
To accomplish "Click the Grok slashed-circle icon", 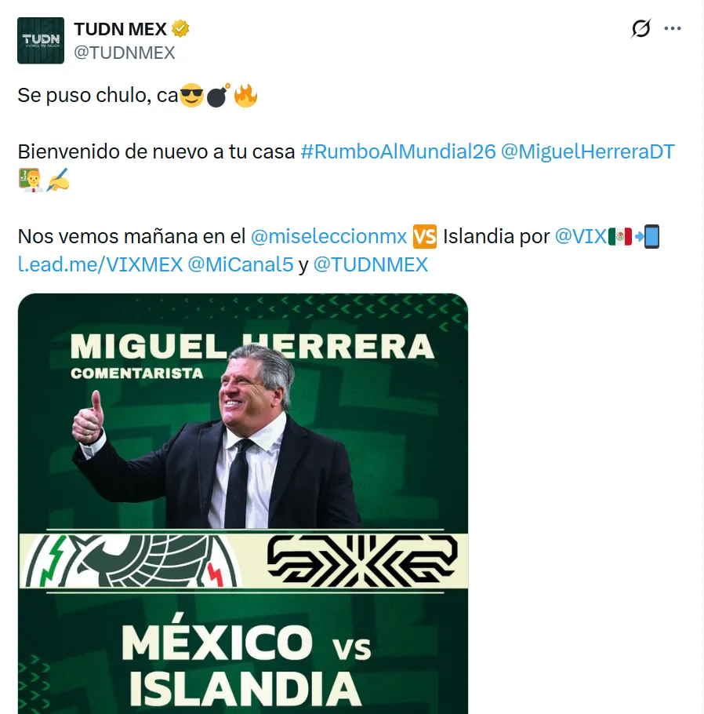I will pos(640,28).
